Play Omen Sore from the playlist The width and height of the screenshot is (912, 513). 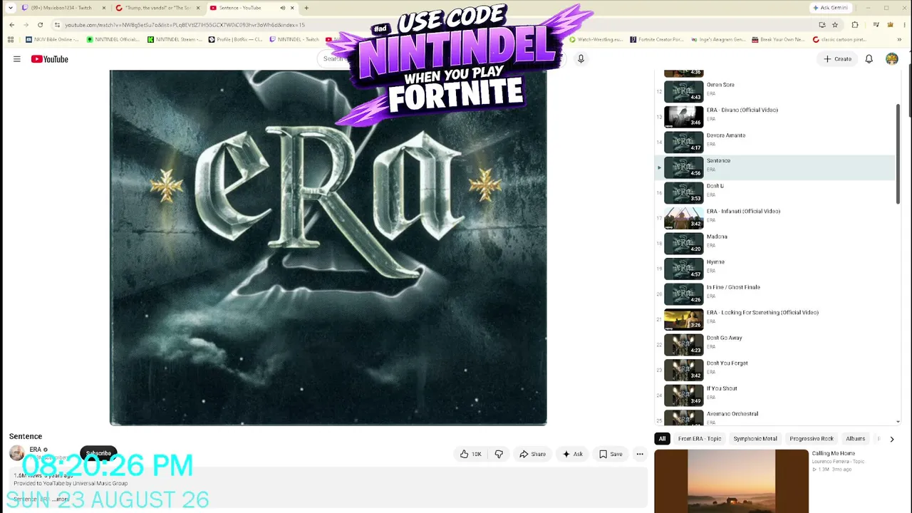pyautogui.click(x=775, y=91)
